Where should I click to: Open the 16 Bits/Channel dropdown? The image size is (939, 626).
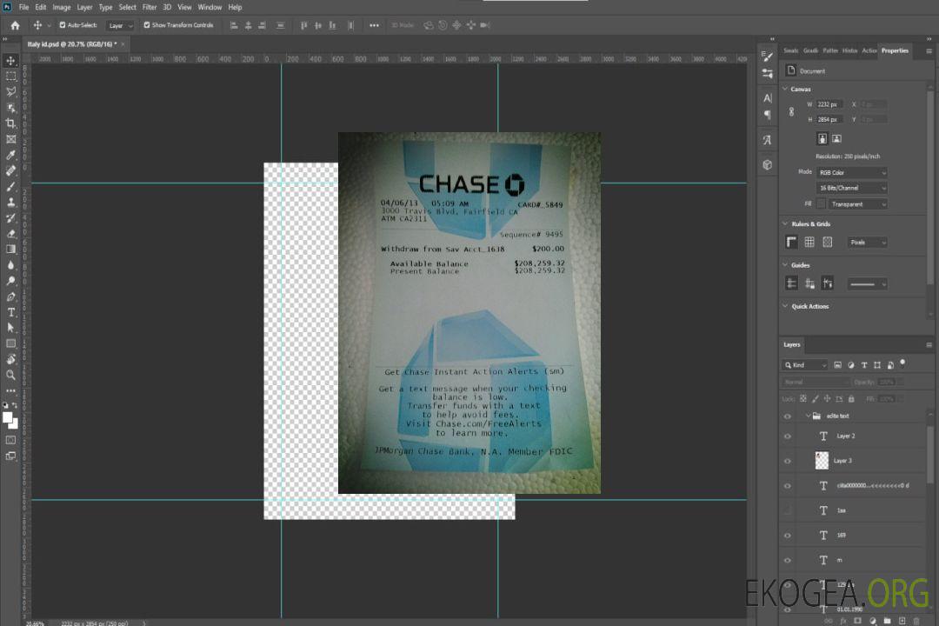click(851, 188)
